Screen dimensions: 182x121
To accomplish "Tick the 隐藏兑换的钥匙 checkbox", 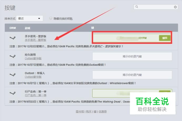I will click(51, 18).
